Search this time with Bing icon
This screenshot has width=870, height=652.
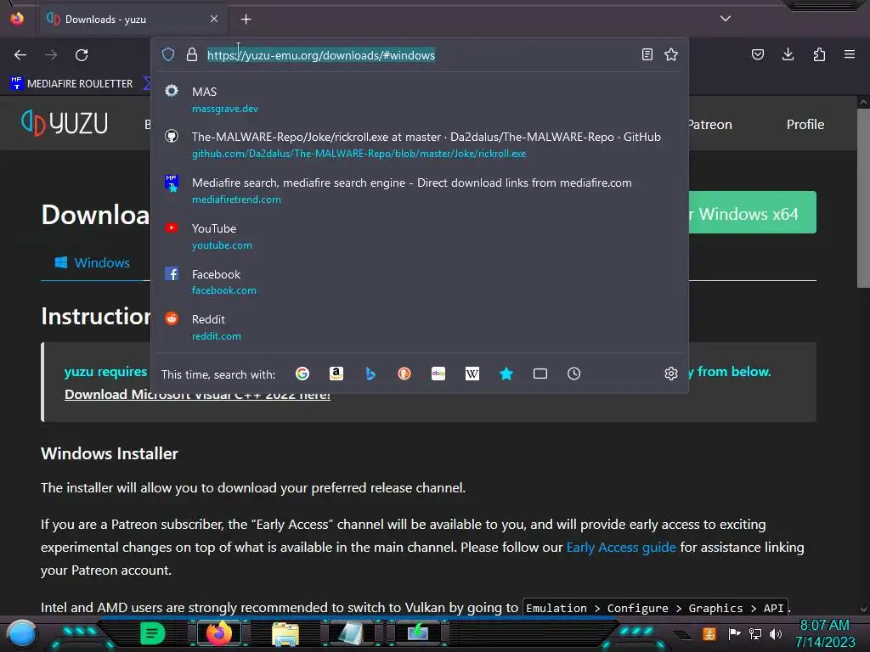370,374
